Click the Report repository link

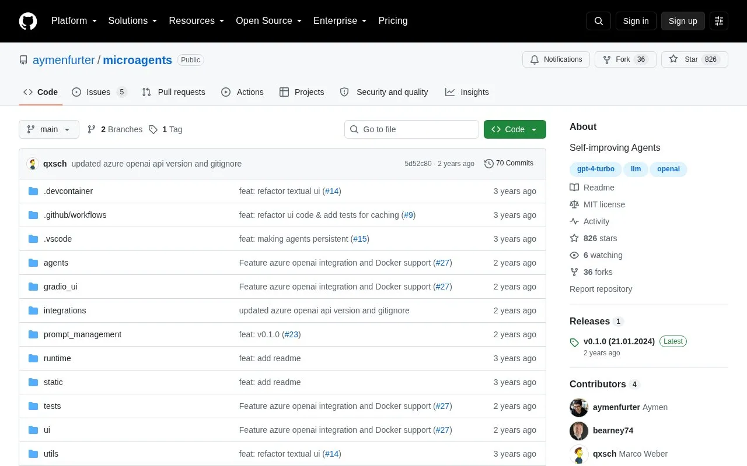(x=601, y=289)
